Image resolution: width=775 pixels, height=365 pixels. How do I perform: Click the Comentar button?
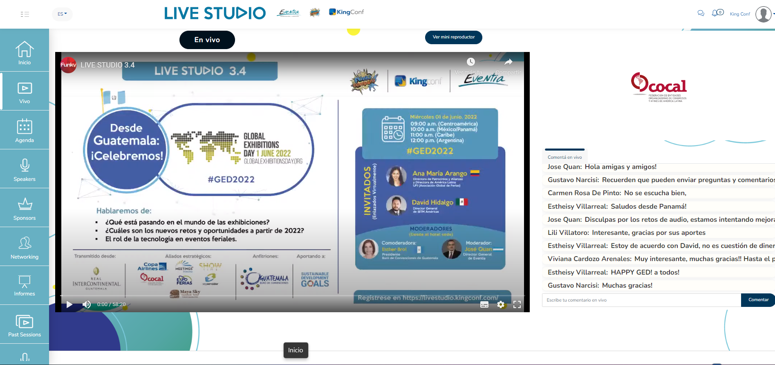point(758,300)
